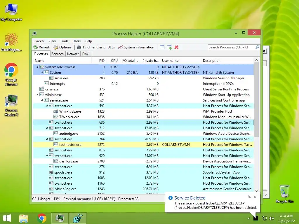Click the Refresh toolbar icon

pos(41,47)
